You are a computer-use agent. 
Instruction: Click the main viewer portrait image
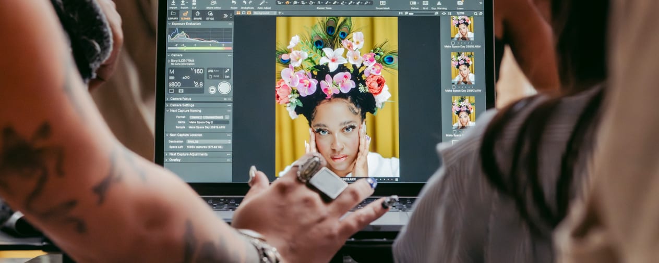coord(337,96)
